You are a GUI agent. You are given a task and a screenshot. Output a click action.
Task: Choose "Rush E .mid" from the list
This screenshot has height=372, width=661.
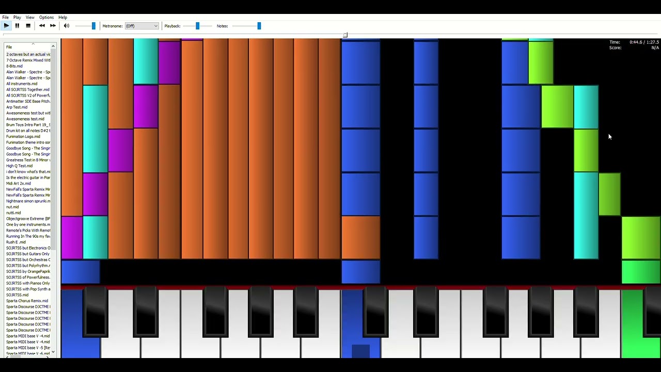[16, 242]
